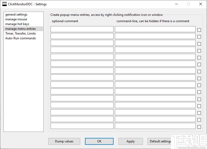The width and height of the screenshot is (207, 149).
Task: Click the ClickMonitorDDC title bar icon
Action: click(x=4, y=4)
